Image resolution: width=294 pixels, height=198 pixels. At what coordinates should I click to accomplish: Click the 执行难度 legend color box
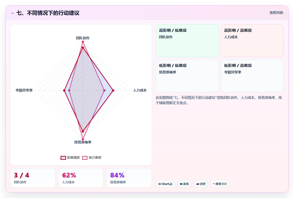tap(85, 158)
